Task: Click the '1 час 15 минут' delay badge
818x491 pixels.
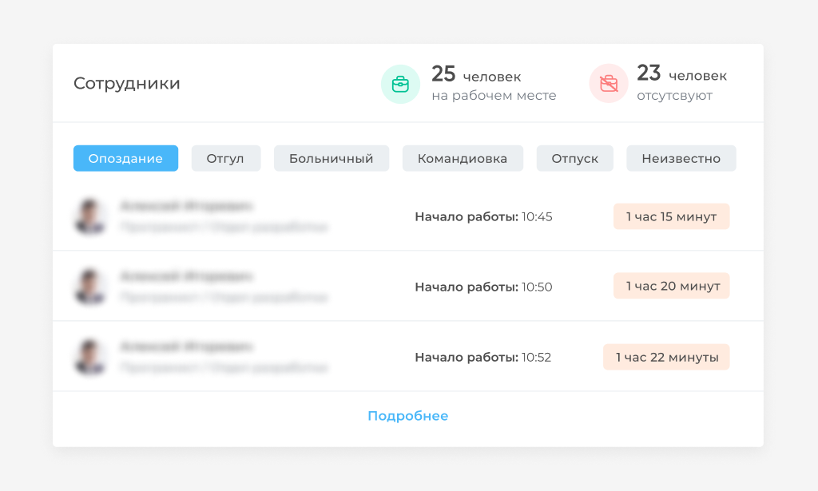Action: tap(671, 216)
